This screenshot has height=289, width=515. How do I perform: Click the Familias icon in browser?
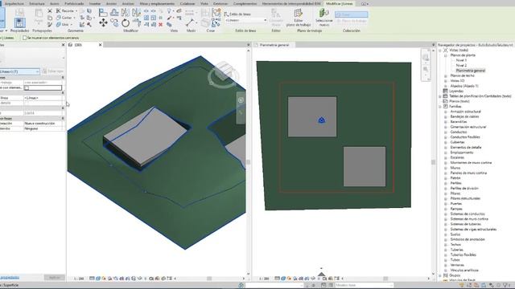pos(446,106)
